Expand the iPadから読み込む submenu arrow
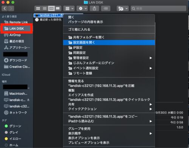Screen dimensions: 189x148 click(x=150, y=121)
